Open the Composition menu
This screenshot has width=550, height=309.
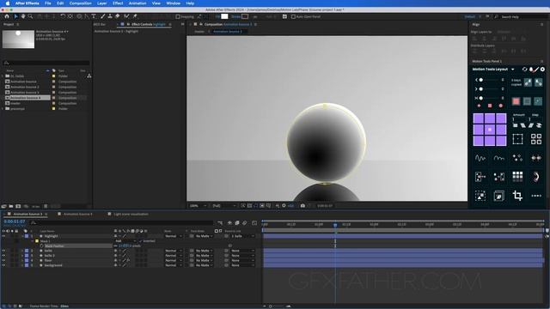click(x=80, y=3)
